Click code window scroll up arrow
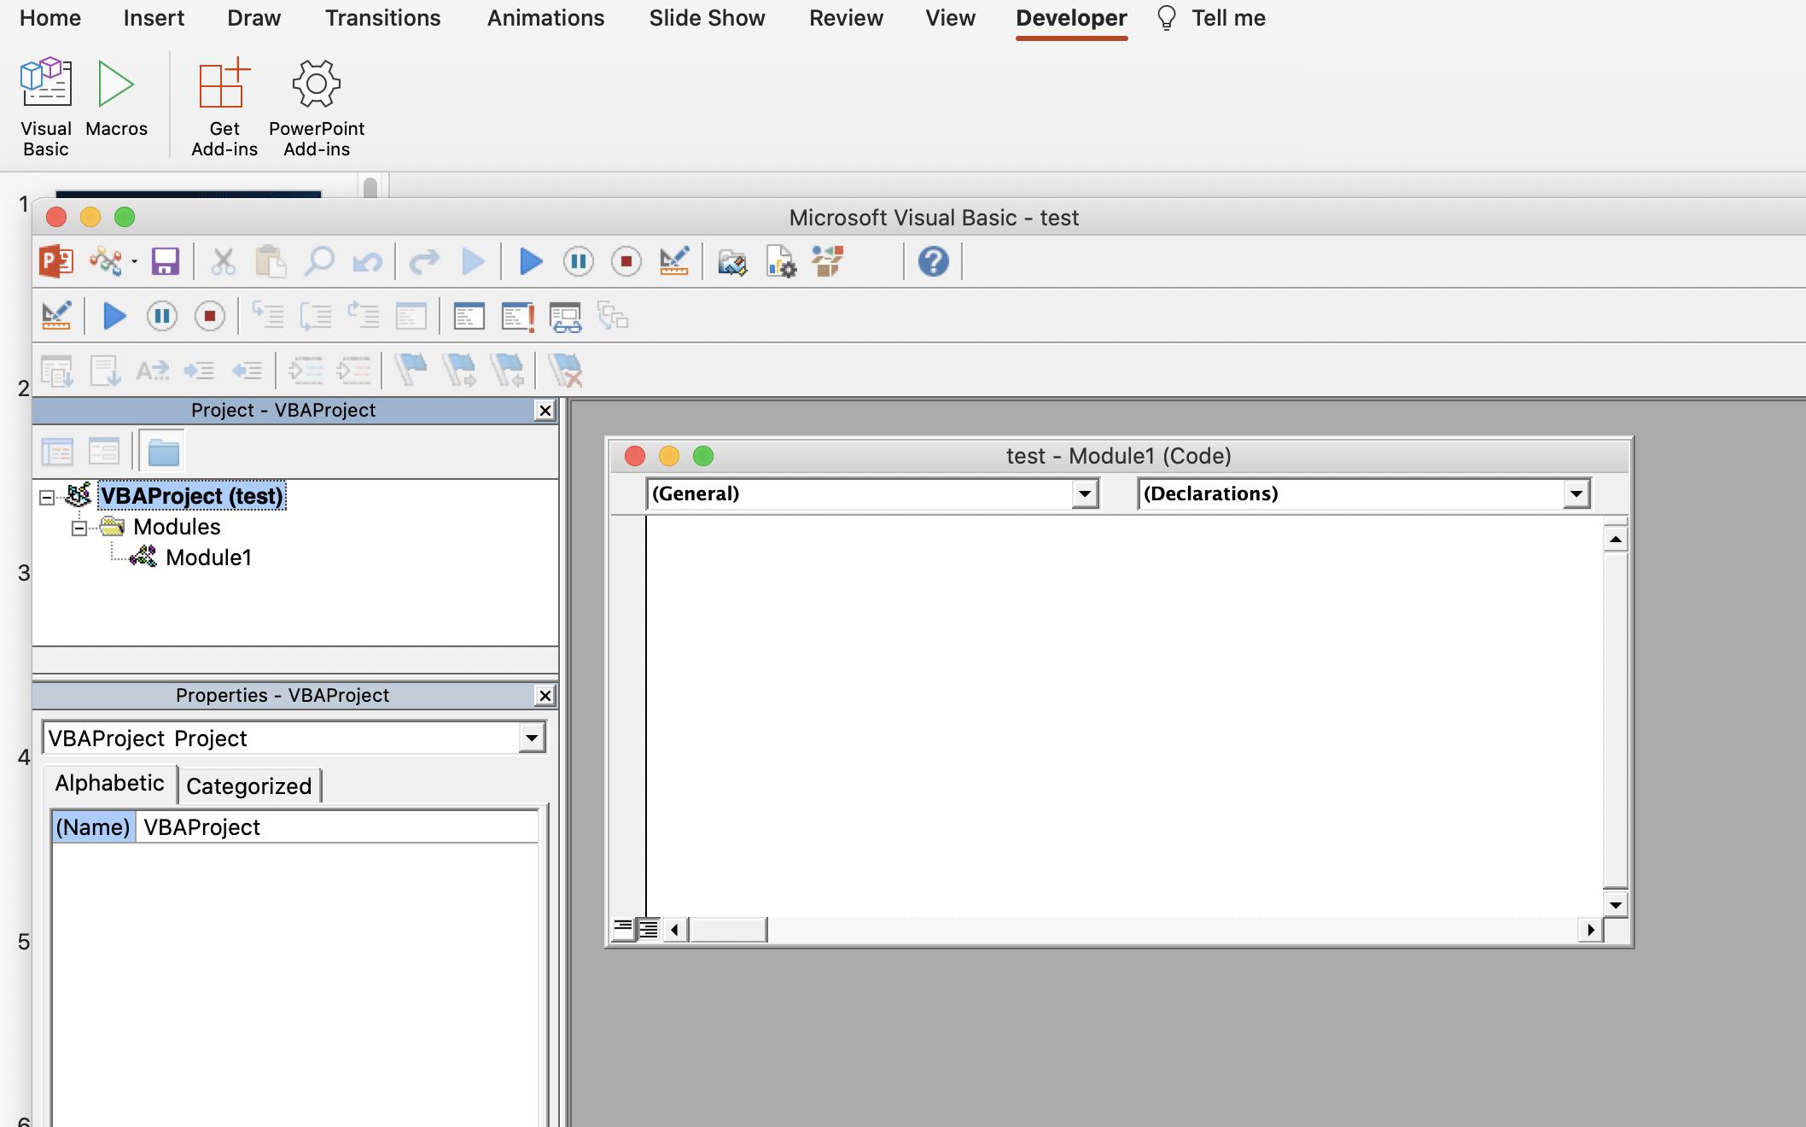 pos(1615,540)
